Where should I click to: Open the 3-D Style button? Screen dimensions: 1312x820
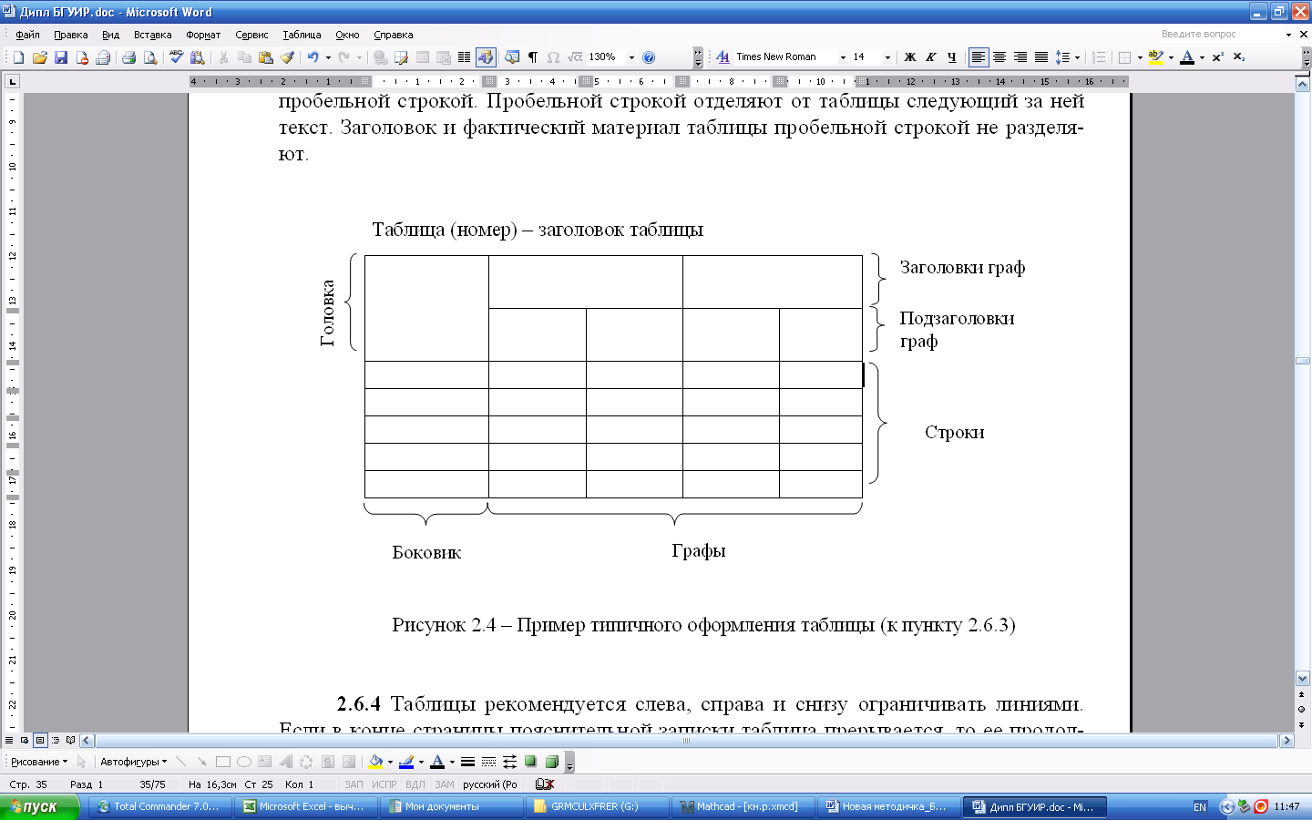pos(551,762)
